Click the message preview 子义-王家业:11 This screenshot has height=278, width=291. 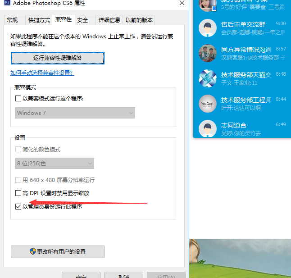pos(239,83)
